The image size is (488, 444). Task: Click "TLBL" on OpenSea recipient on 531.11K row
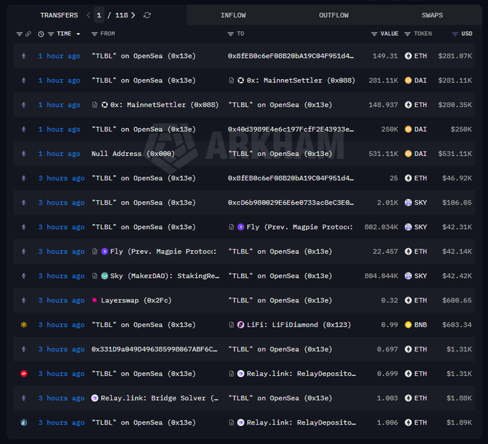pyautogui.click(x=280, y=154)
